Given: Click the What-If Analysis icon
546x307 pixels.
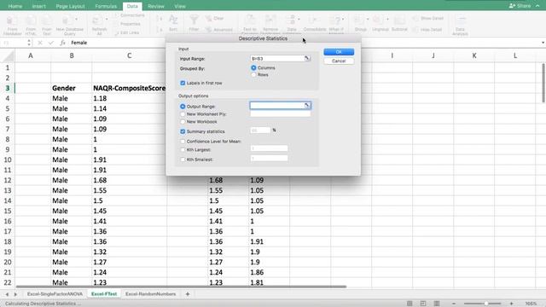Looking at the screenshot, I should click(335, 20).
